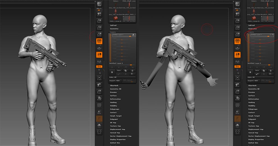Adjust SPix slider in left view's shelf
278x146 pixels.
point(99,9)
